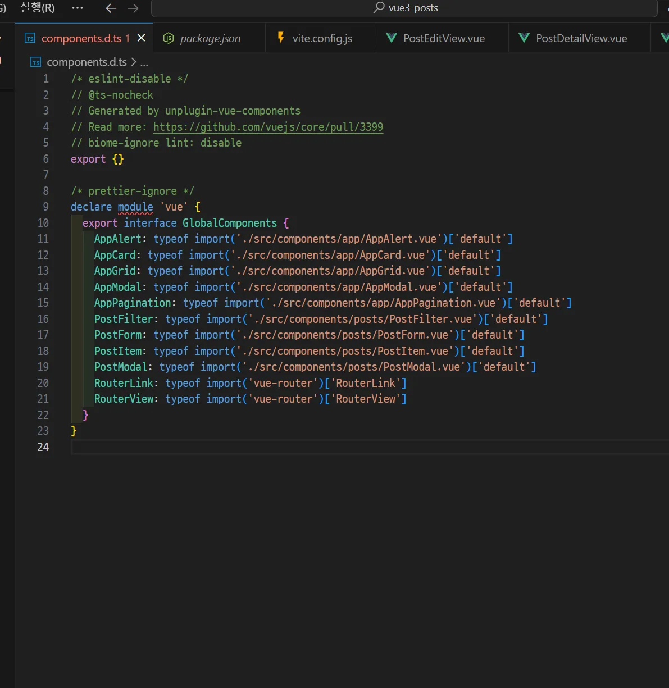
Task: Click the Vue icon on PostEditView.vue tab
Action: coord(392,38)
